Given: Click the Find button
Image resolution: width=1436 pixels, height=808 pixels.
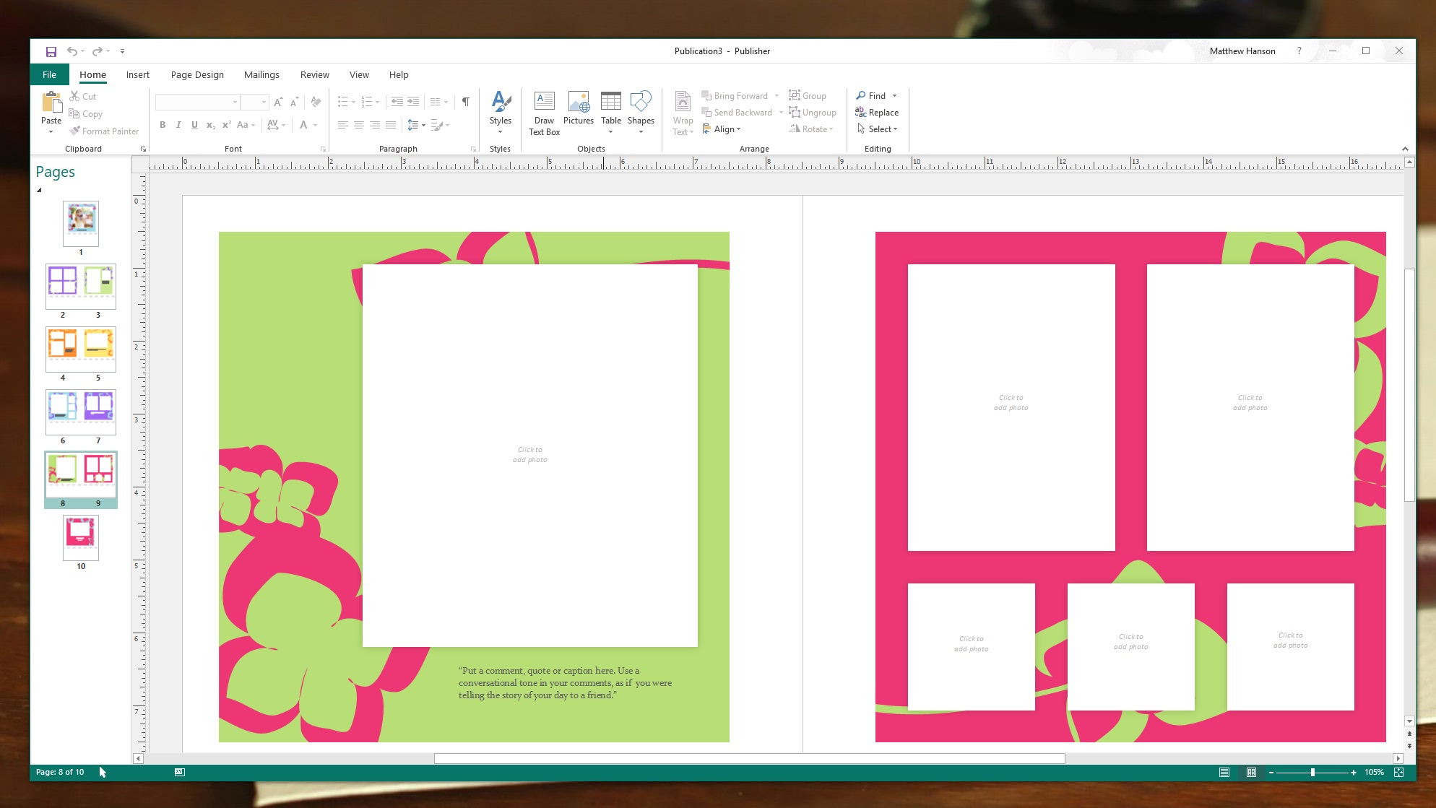Looking at the screenshot, I should coord(870,96).
